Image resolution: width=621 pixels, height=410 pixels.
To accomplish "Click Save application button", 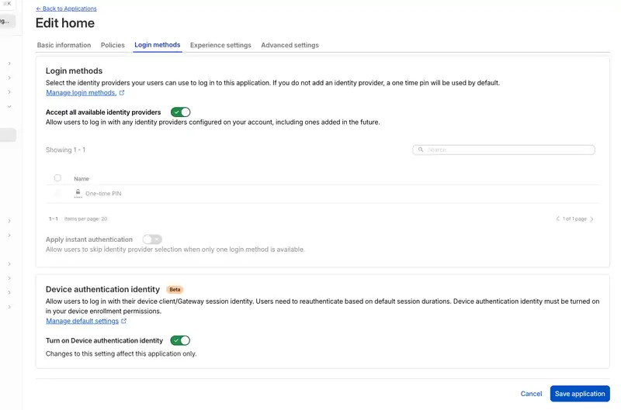I will pyautogui.click(x=580, y=394).
